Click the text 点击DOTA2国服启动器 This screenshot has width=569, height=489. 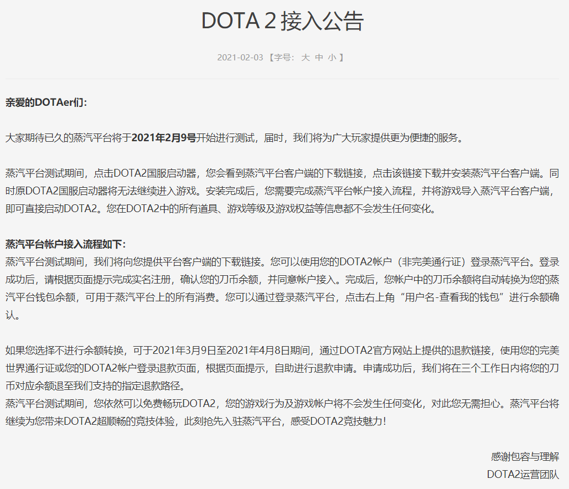point(145,173)
